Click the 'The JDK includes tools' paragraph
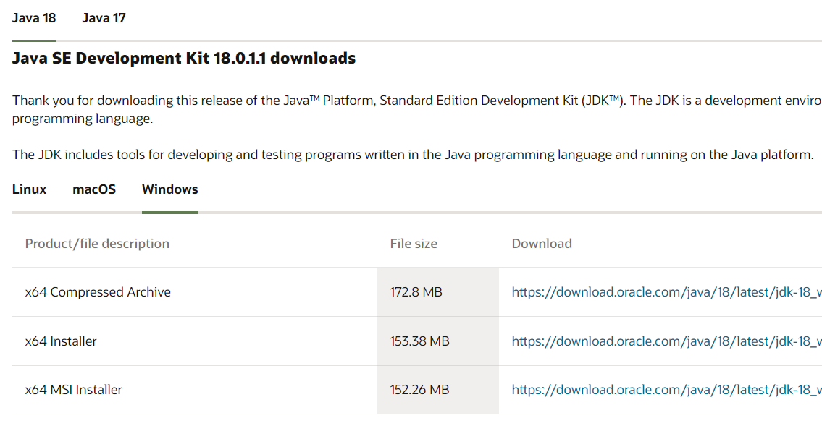 tap(413, 154)
